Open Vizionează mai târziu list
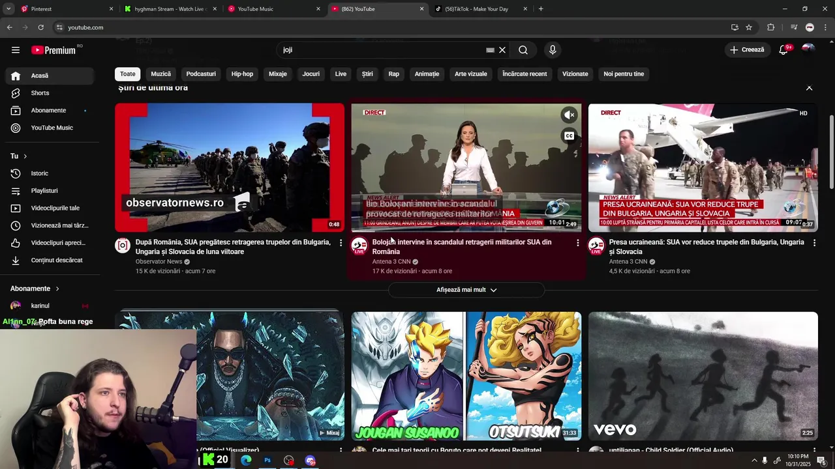The width and height of the screenshot is (835, 469). (x=50, y=225)
